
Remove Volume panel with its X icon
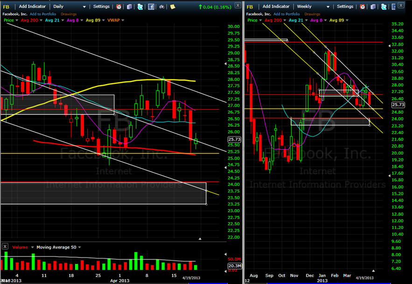[5, 246]
